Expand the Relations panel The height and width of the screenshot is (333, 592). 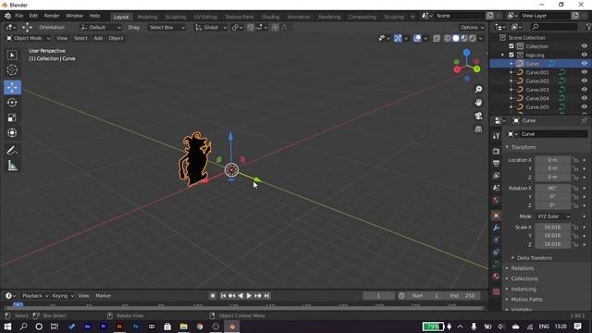coord(522,268)
